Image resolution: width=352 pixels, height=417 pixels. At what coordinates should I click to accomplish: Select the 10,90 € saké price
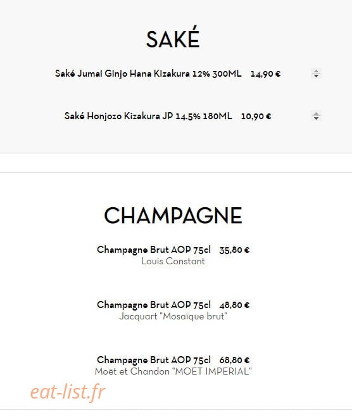pyautogui.click(x=256, y=117)
